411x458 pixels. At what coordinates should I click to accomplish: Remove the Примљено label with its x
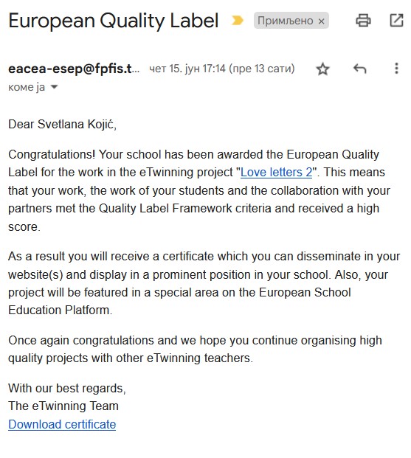click(321, 21)
